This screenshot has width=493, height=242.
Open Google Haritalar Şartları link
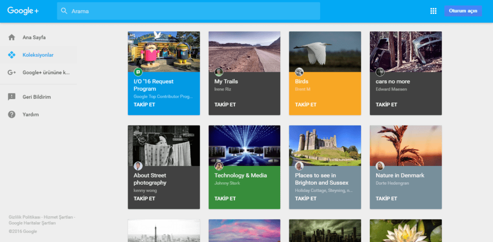point(32,223)
